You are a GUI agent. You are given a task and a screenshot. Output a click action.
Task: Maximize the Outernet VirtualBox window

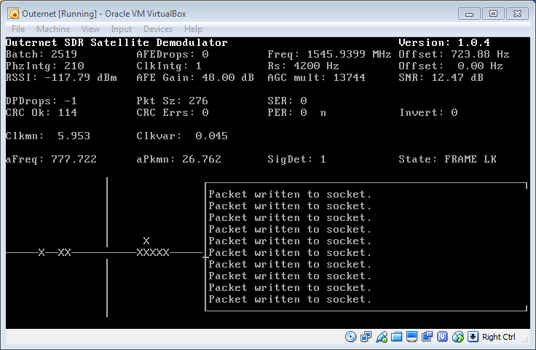(493, 14)
